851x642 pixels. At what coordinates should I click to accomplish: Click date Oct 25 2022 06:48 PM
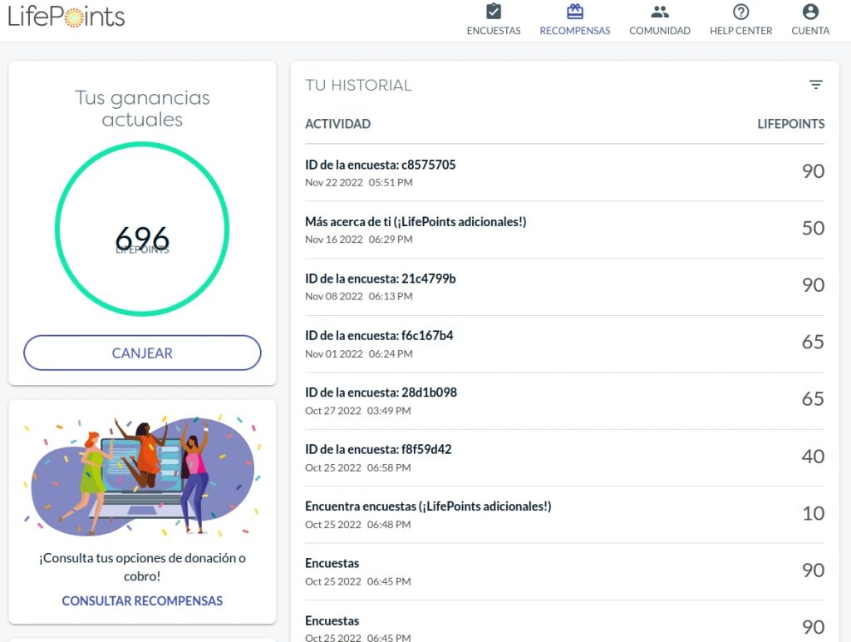[357, 525]
